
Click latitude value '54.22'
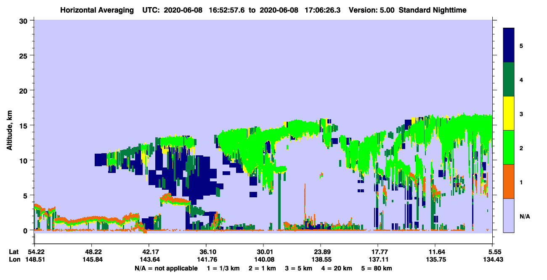tap(34, 252)
